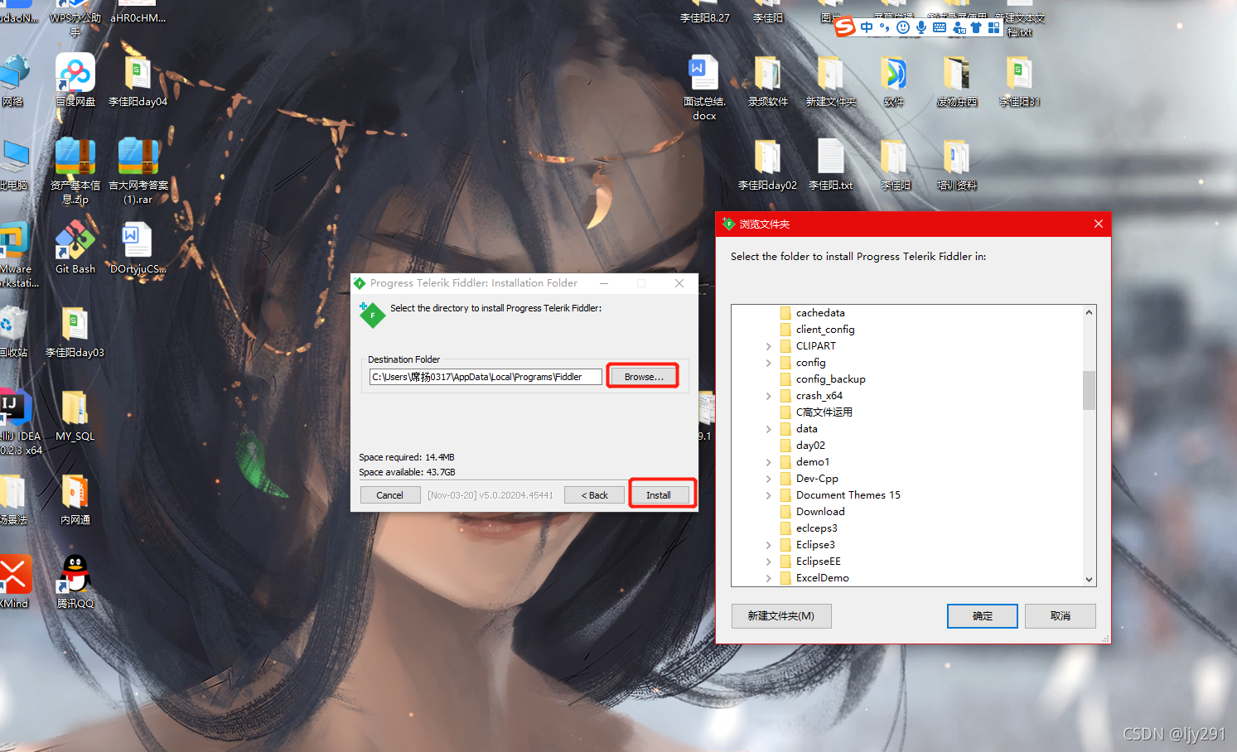This screenshot has width=1237, height=752.
Task: Click 取消 in the folder browser
Action: click(x=1060, y=616)
